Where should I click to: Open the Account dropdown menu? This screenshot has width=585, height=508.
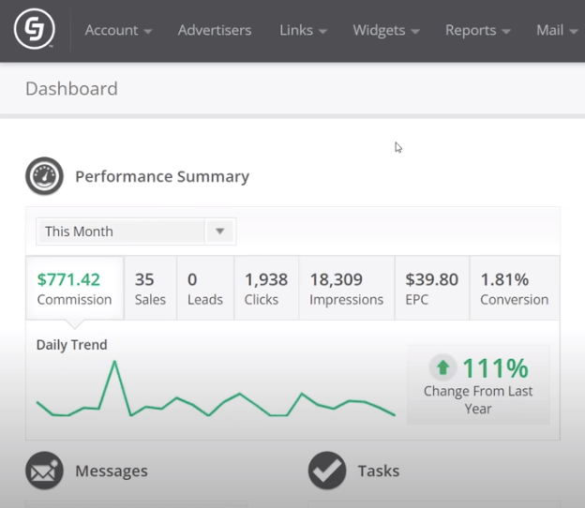point(118,30)
